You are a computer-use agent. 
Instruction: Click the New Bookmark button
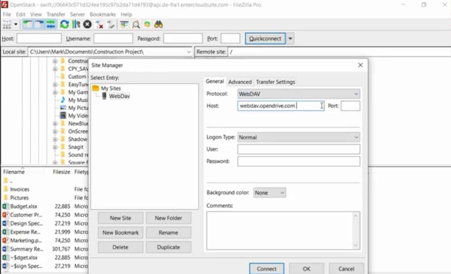pos(120,233)
